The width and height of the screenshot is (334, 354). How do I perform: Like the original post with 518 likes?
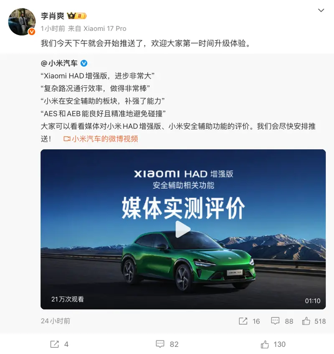click(x=314, y=321)
